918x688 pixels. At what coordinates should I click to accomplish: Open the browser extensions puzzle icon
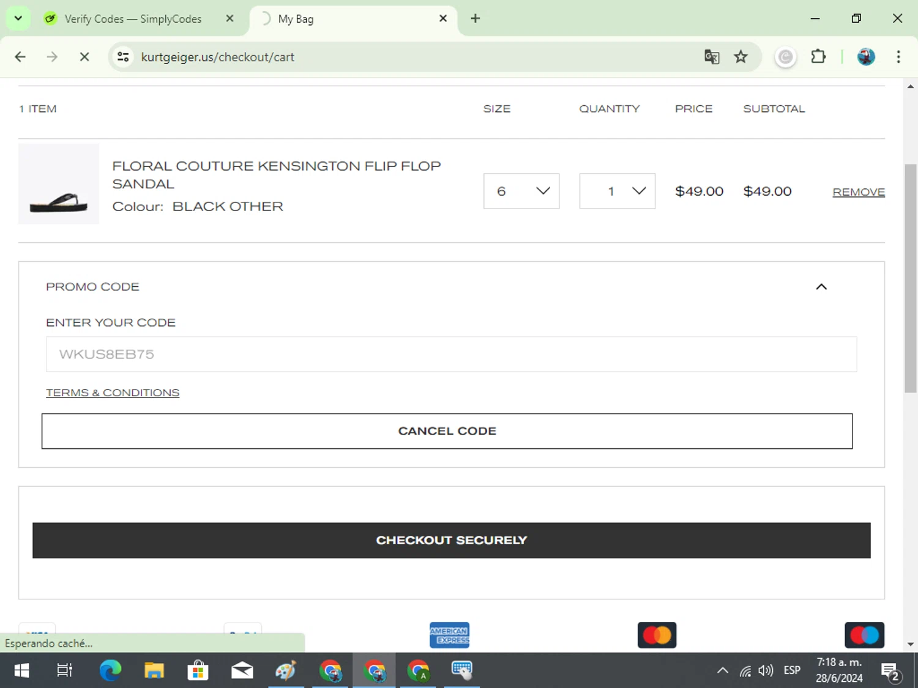tap(818, 57)
